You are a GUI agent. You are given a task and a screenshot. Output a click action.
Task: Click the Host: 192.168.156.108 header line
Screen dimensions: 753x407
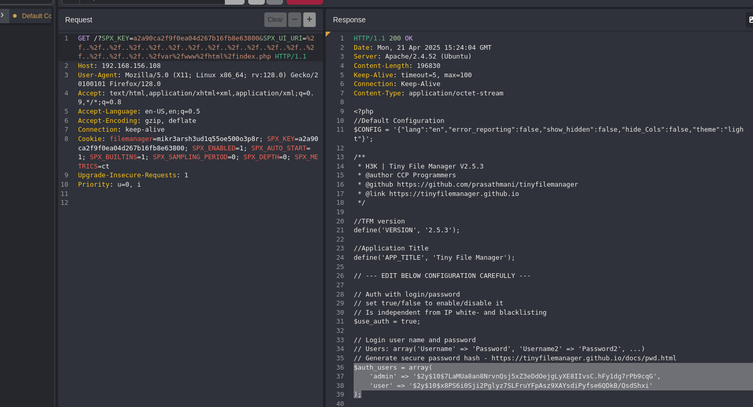tap(119, 66)
